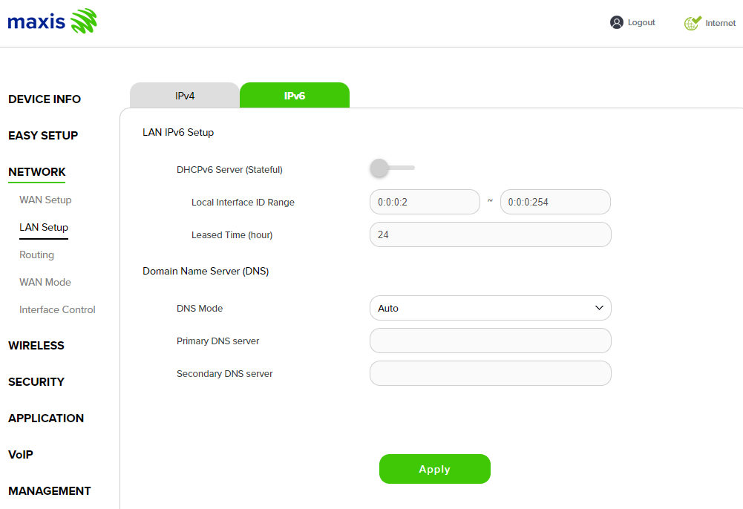743x509 pixels.
Task: Click the Maxis logo
Action: pos(52,22)
